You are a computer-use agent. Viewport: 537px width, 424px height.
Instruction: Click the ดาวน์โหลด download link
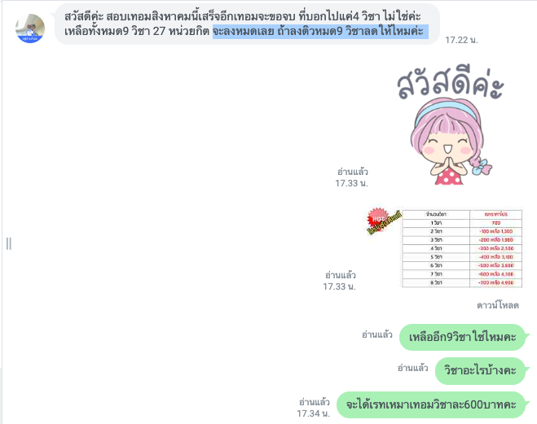[498, 305]
